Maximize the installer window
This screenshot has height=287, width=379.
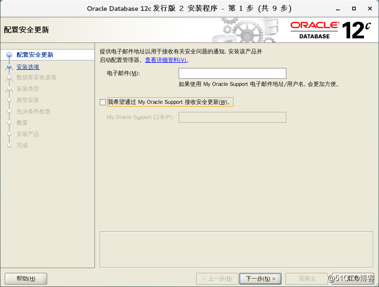click(354, 8)
